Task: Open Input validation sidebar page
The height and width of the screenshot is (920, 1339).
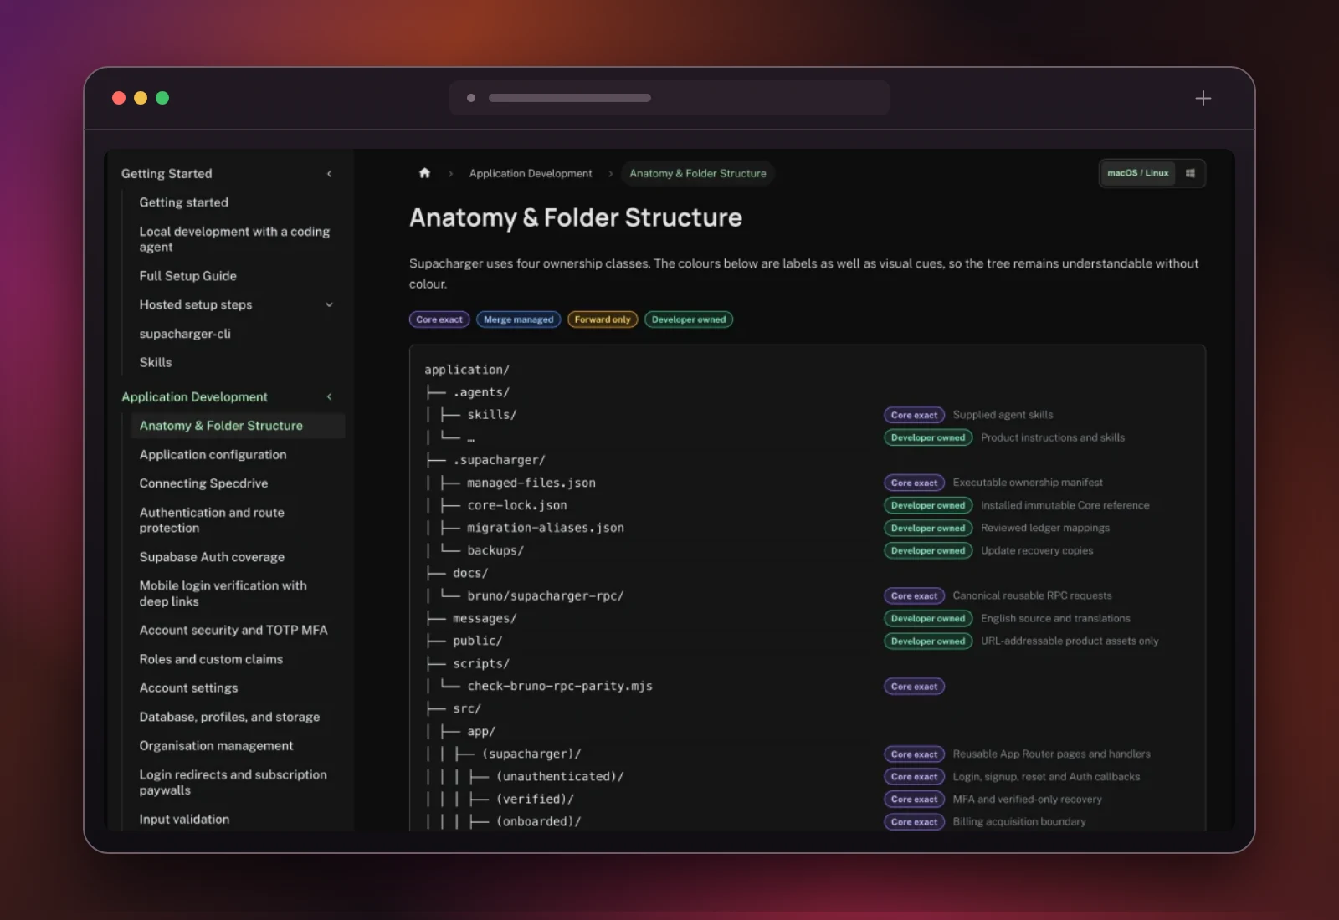Action: click(184, 819)
